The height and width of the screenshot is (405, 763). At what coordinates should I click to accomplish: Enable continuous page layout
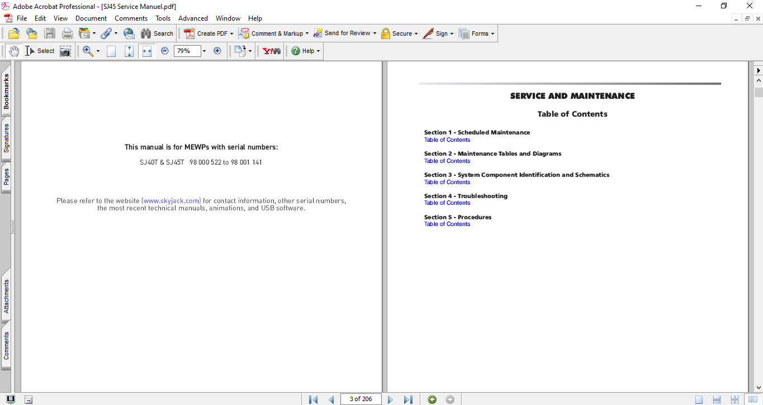[717, 399]
